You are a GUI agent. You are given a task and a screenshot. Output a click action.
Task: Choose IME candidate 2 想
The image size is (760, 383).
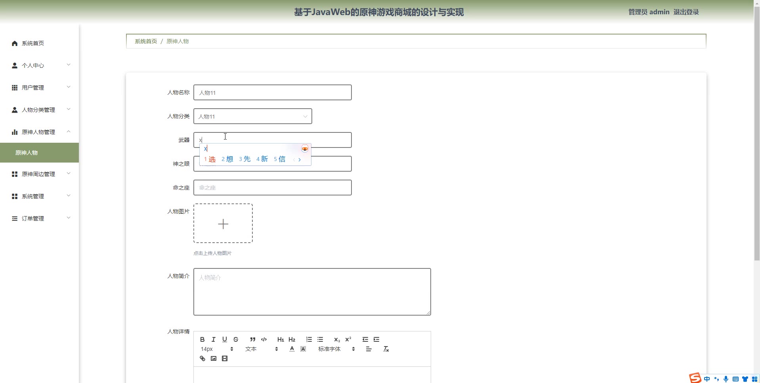227,159
